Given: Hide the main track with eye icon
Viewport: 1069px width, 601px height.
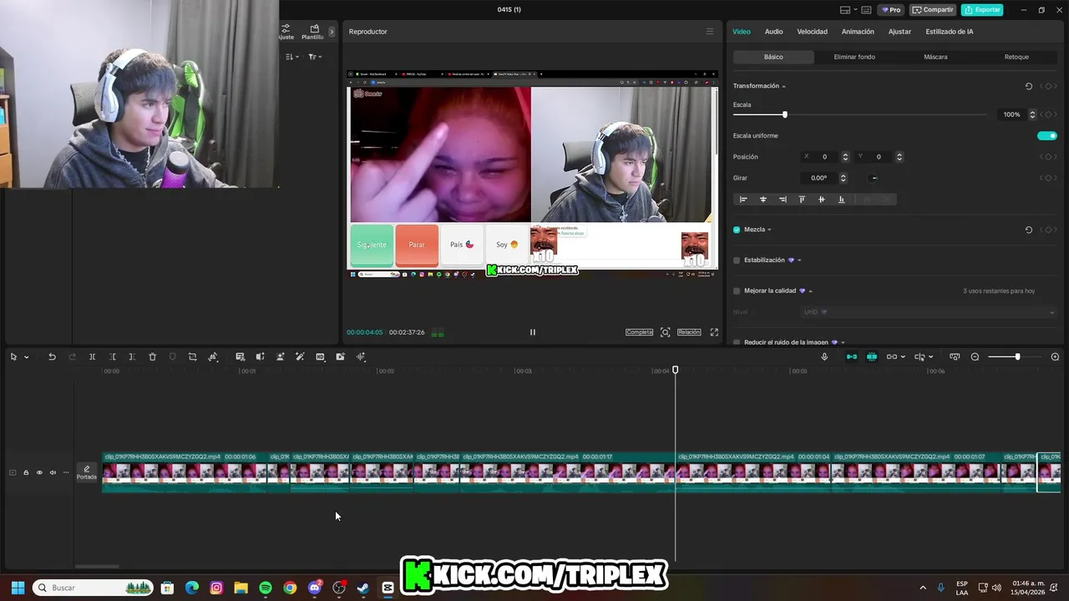Looking at the screenshot, I should pyautogui.click(x=39, y=472).
